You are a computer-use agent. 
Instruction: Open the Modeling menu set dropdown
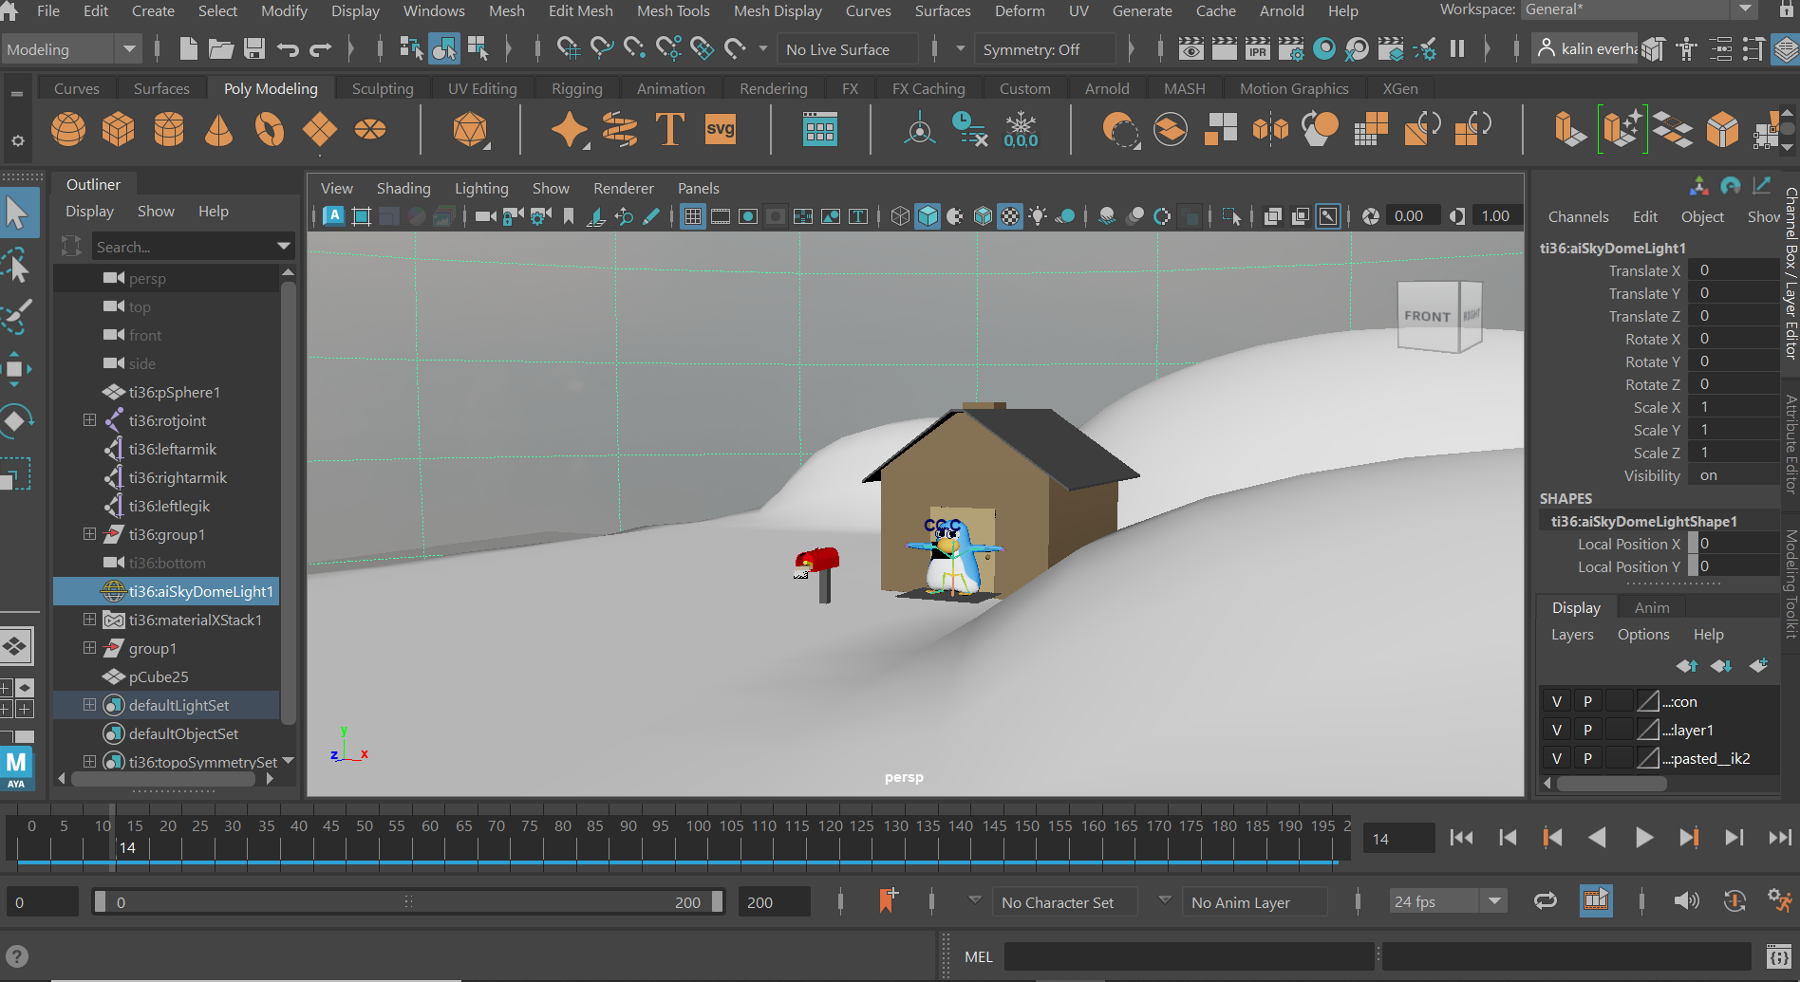coord(71,49)
